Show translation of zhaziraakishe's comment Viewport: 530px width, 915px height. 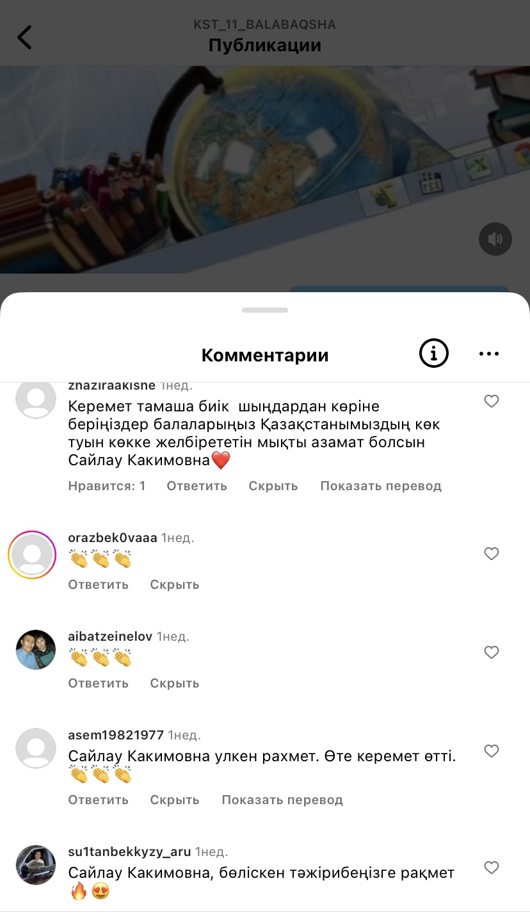click(381, 486)
